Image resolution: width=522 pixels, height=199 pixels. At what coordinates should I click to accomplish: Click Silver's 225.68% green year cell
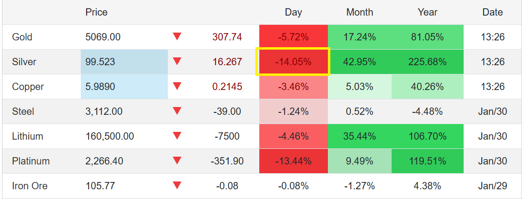427,62
